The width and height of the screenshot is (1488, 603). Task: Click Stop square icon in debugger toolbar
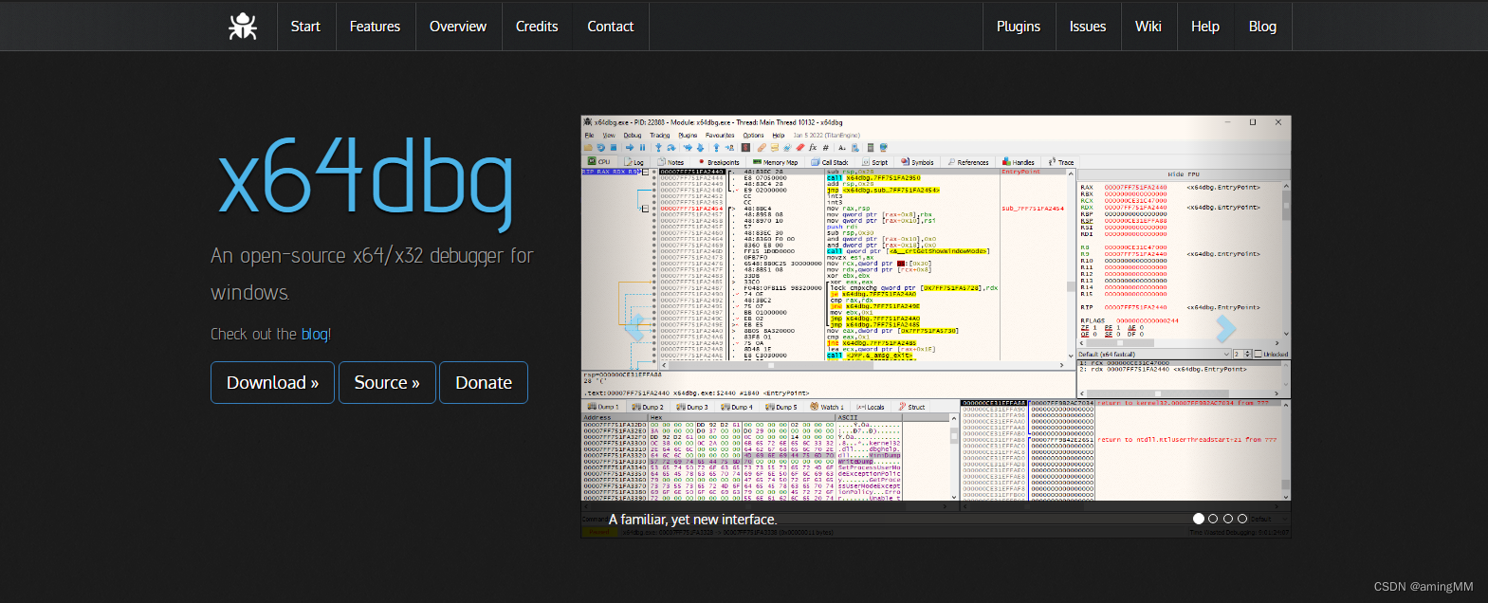pyautogui.click(x=614, y=147)
